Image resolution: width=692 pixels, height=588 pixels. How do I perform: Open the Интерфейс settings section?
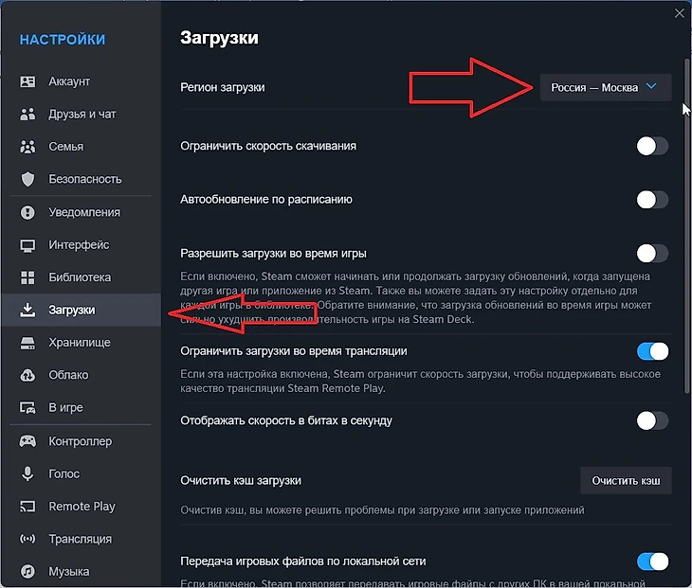pyautogui.click(x=79, y=245)
